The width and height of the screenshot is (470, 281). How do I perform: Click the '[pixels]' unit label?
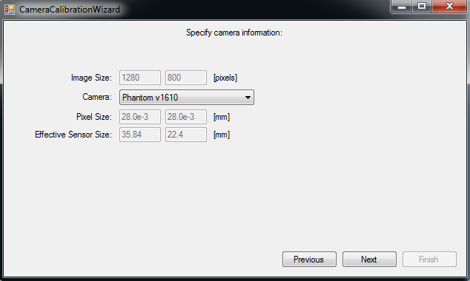pos(225,78)
